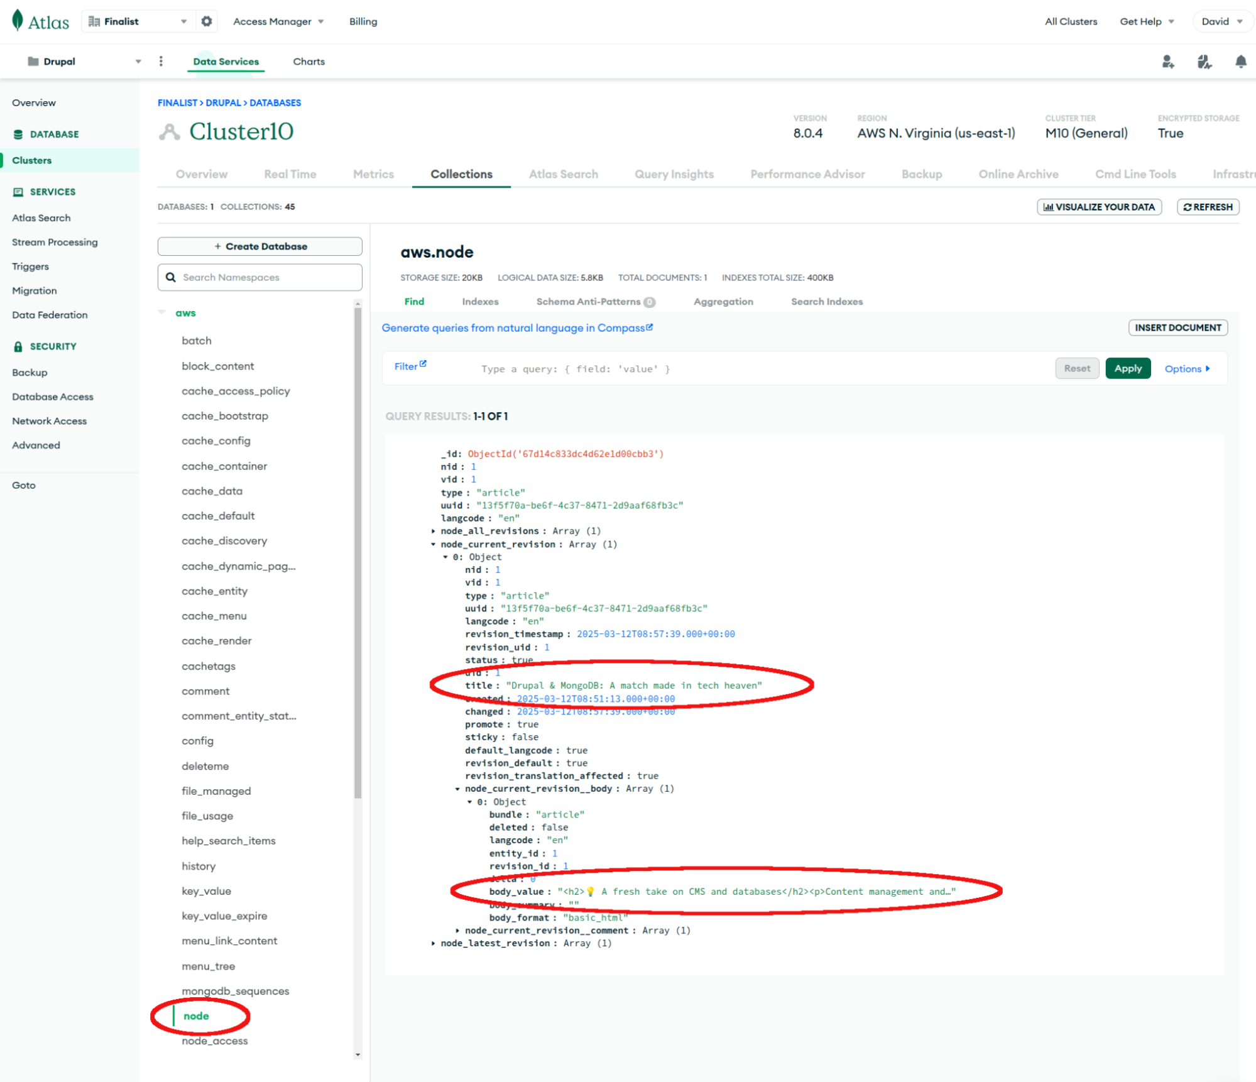The image size is (1256, 1082).
Task: Click the SECURITY lock icon
Action: click(x=18, y=346)
